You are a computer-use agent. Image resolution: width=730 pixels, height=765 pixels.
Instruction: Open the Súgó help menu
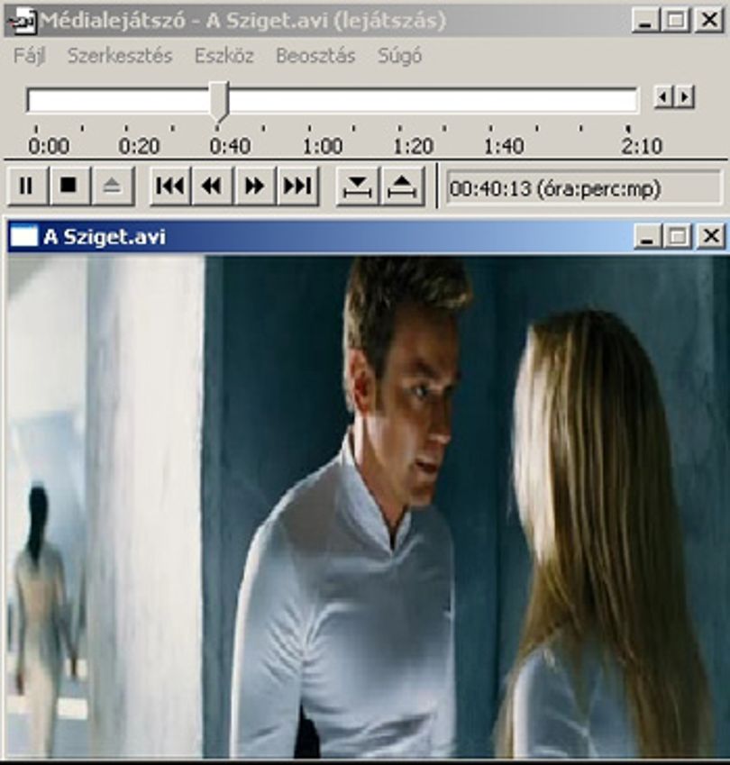pyautogui.click(x=399, y=56)
